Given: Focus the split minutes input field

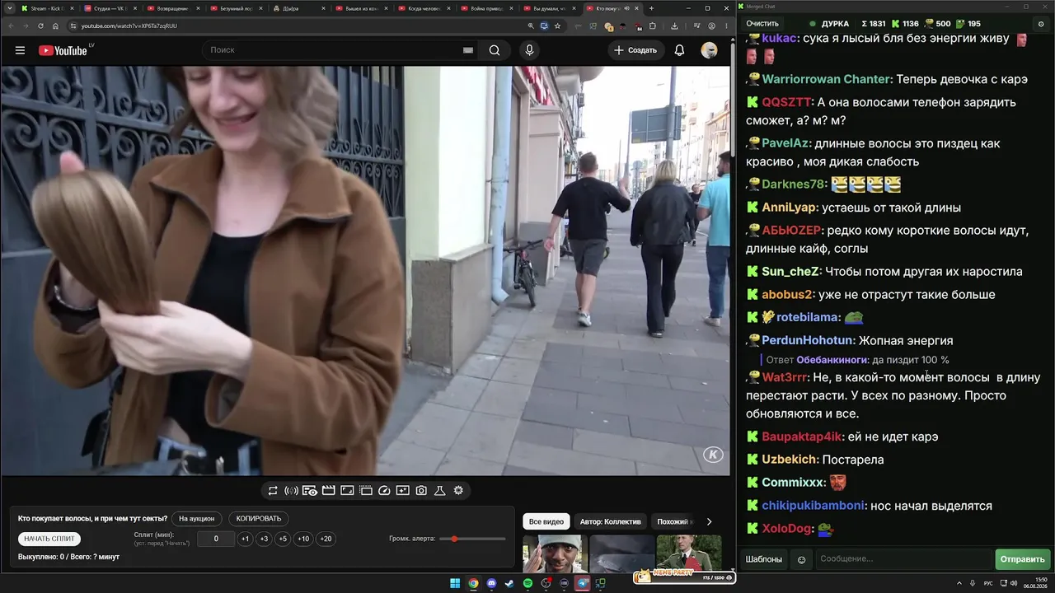Looking at the screenshot, I should (216, 539).
